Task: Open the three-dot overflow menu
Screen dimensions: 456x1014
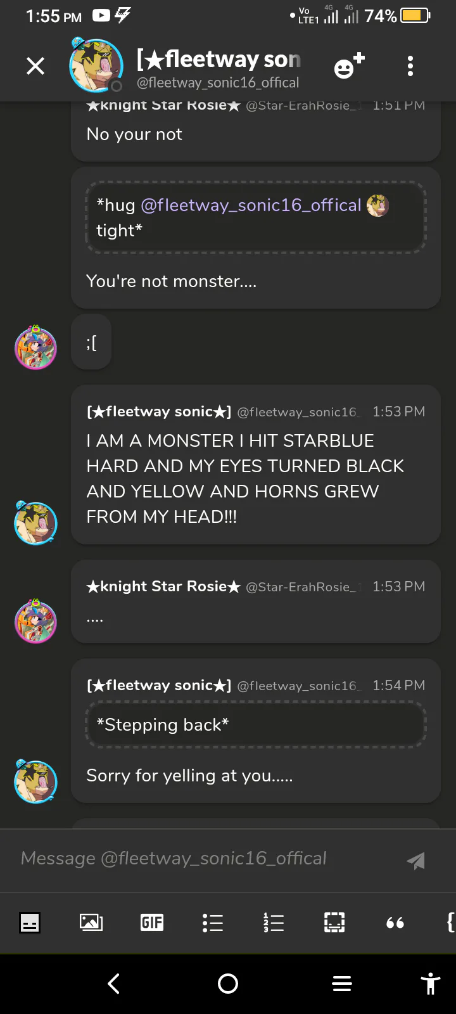Action: [x=410, y=66]
